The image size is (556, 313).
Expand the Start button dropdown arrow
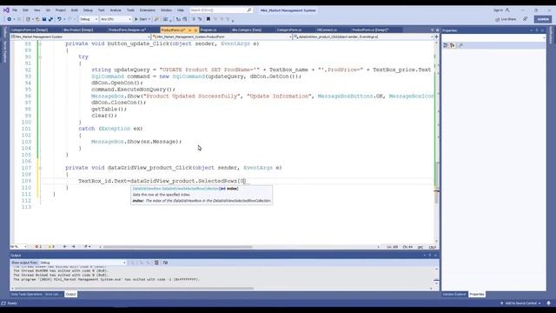tap(149, 19)
